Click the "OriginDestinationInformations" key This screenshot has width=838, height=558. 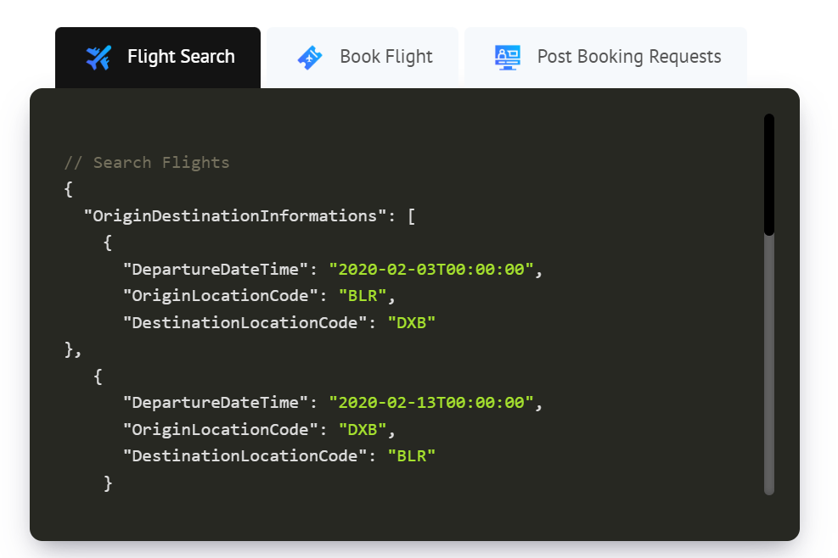tap(235, 215)
